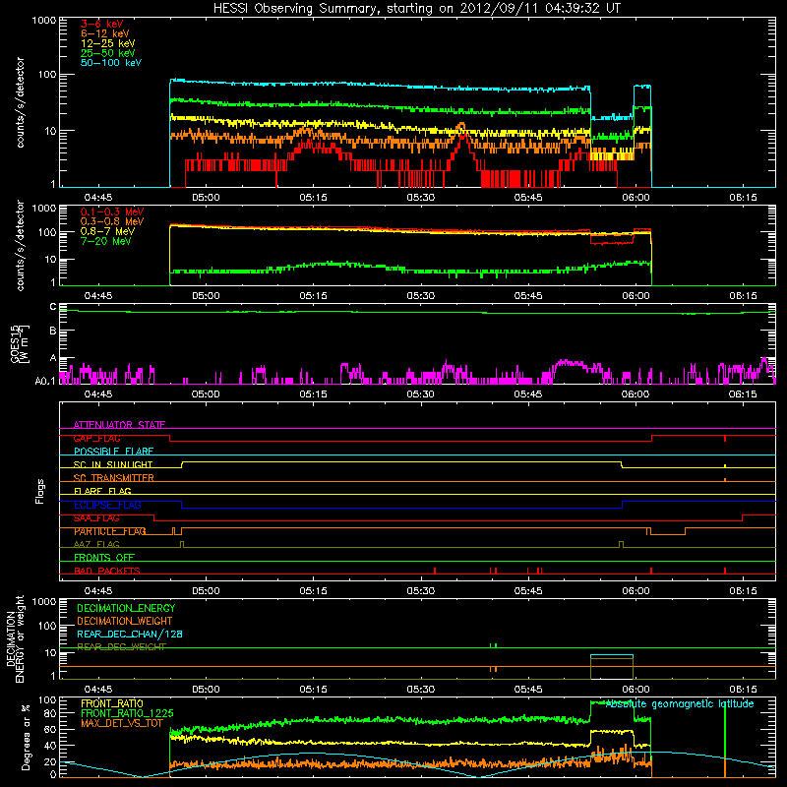Click 05:45 tick under the Flags panel
Viewport: 787px width, 787px height.
point(528,591)
